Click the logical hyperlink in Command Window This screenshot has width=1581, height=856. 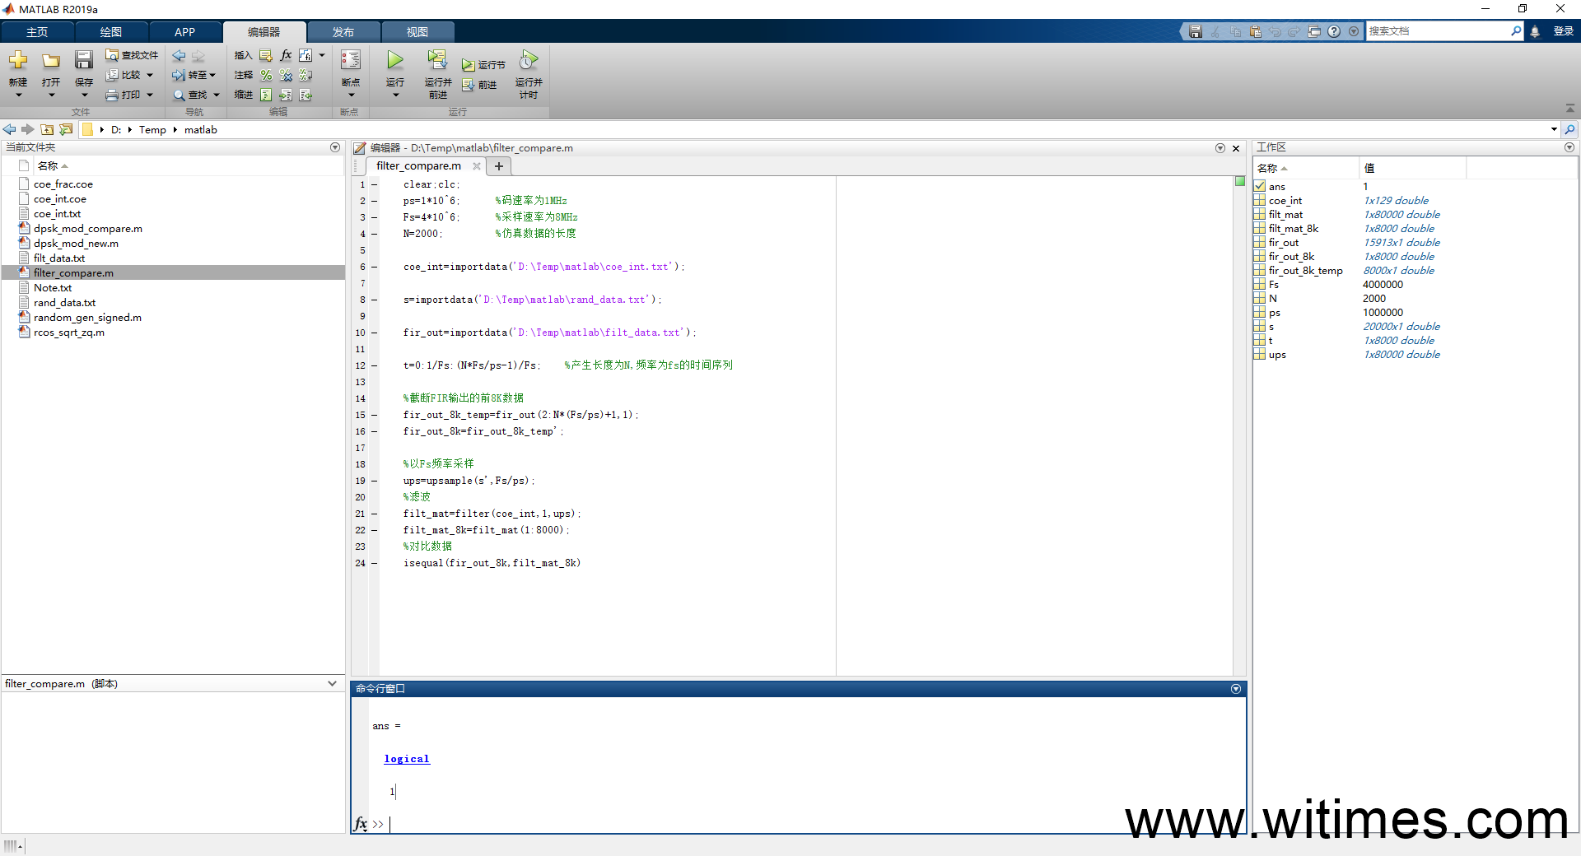[x=407, y=759]
